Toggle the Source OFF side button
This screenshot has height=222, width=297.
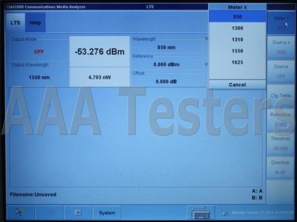(280, 71)
